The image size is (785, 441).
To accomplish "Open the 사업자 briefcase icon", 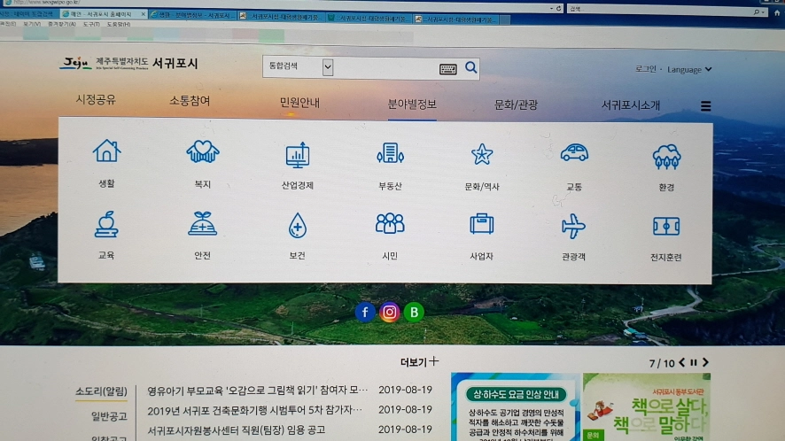I will tap(482, 224).
